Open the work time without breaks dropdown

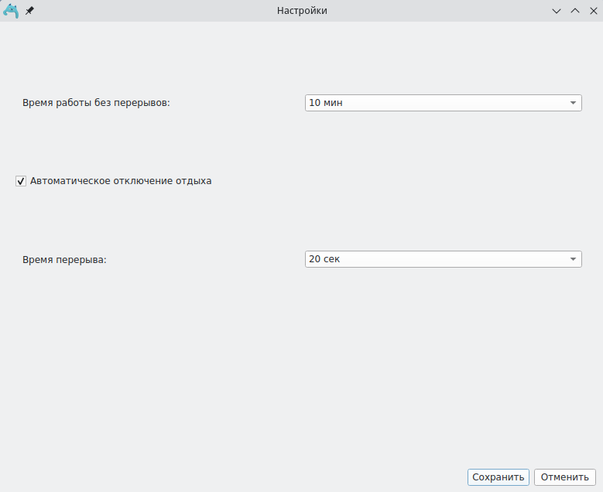point(443,103)
